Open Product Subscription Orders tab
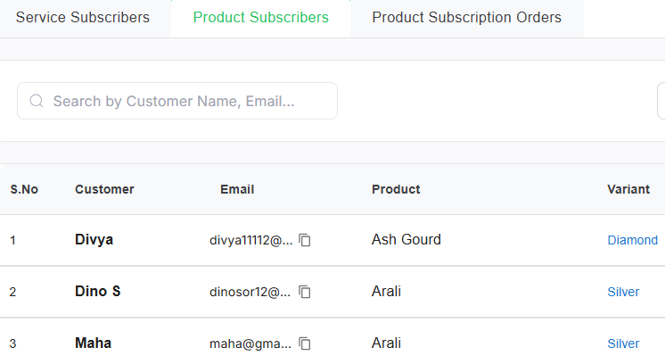This screenshot has height=364, width=665. point(466,18)
